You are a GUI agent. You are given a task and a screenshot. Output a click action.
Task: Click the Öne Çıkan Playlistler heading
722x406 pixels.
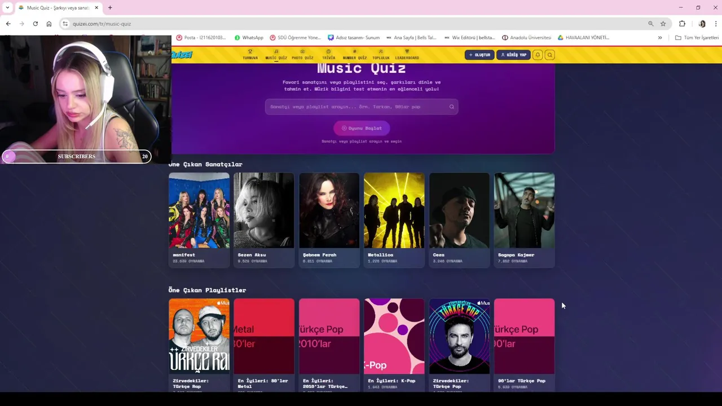point(207,290)
